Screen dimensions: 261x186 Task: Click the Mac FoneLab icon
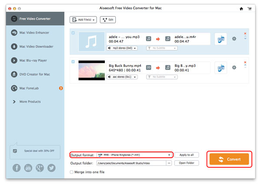click(14, 88)
